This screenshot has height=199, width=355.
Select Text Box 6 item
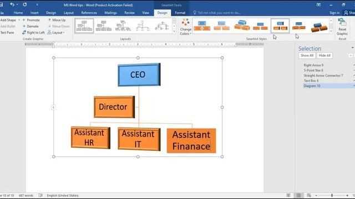pos(311,81)
